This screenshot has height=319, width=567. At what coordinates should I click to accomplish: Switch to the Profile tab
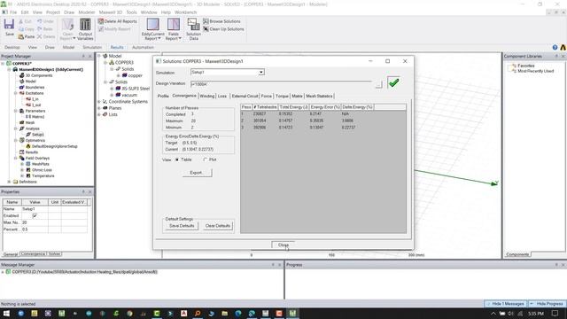click(163, 97)
